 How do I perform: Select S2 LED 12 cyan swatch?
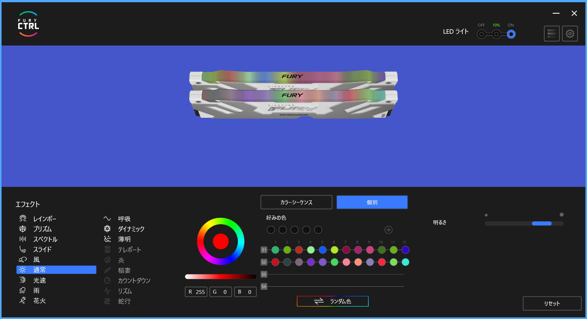[405, 262]
